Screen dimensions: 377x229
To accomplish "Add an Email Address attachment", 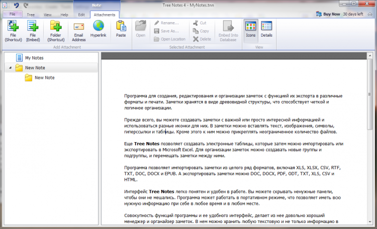I will coord(78,31).
